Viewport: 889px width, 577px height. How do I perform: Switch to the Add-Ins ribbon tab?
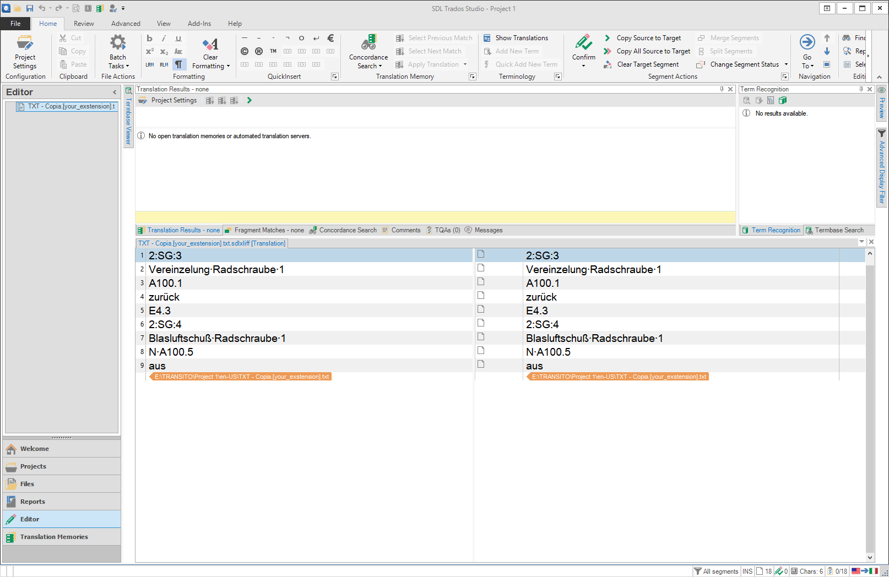tap(199, 24)
